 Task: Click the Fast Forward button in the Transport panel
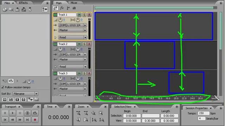20,120
